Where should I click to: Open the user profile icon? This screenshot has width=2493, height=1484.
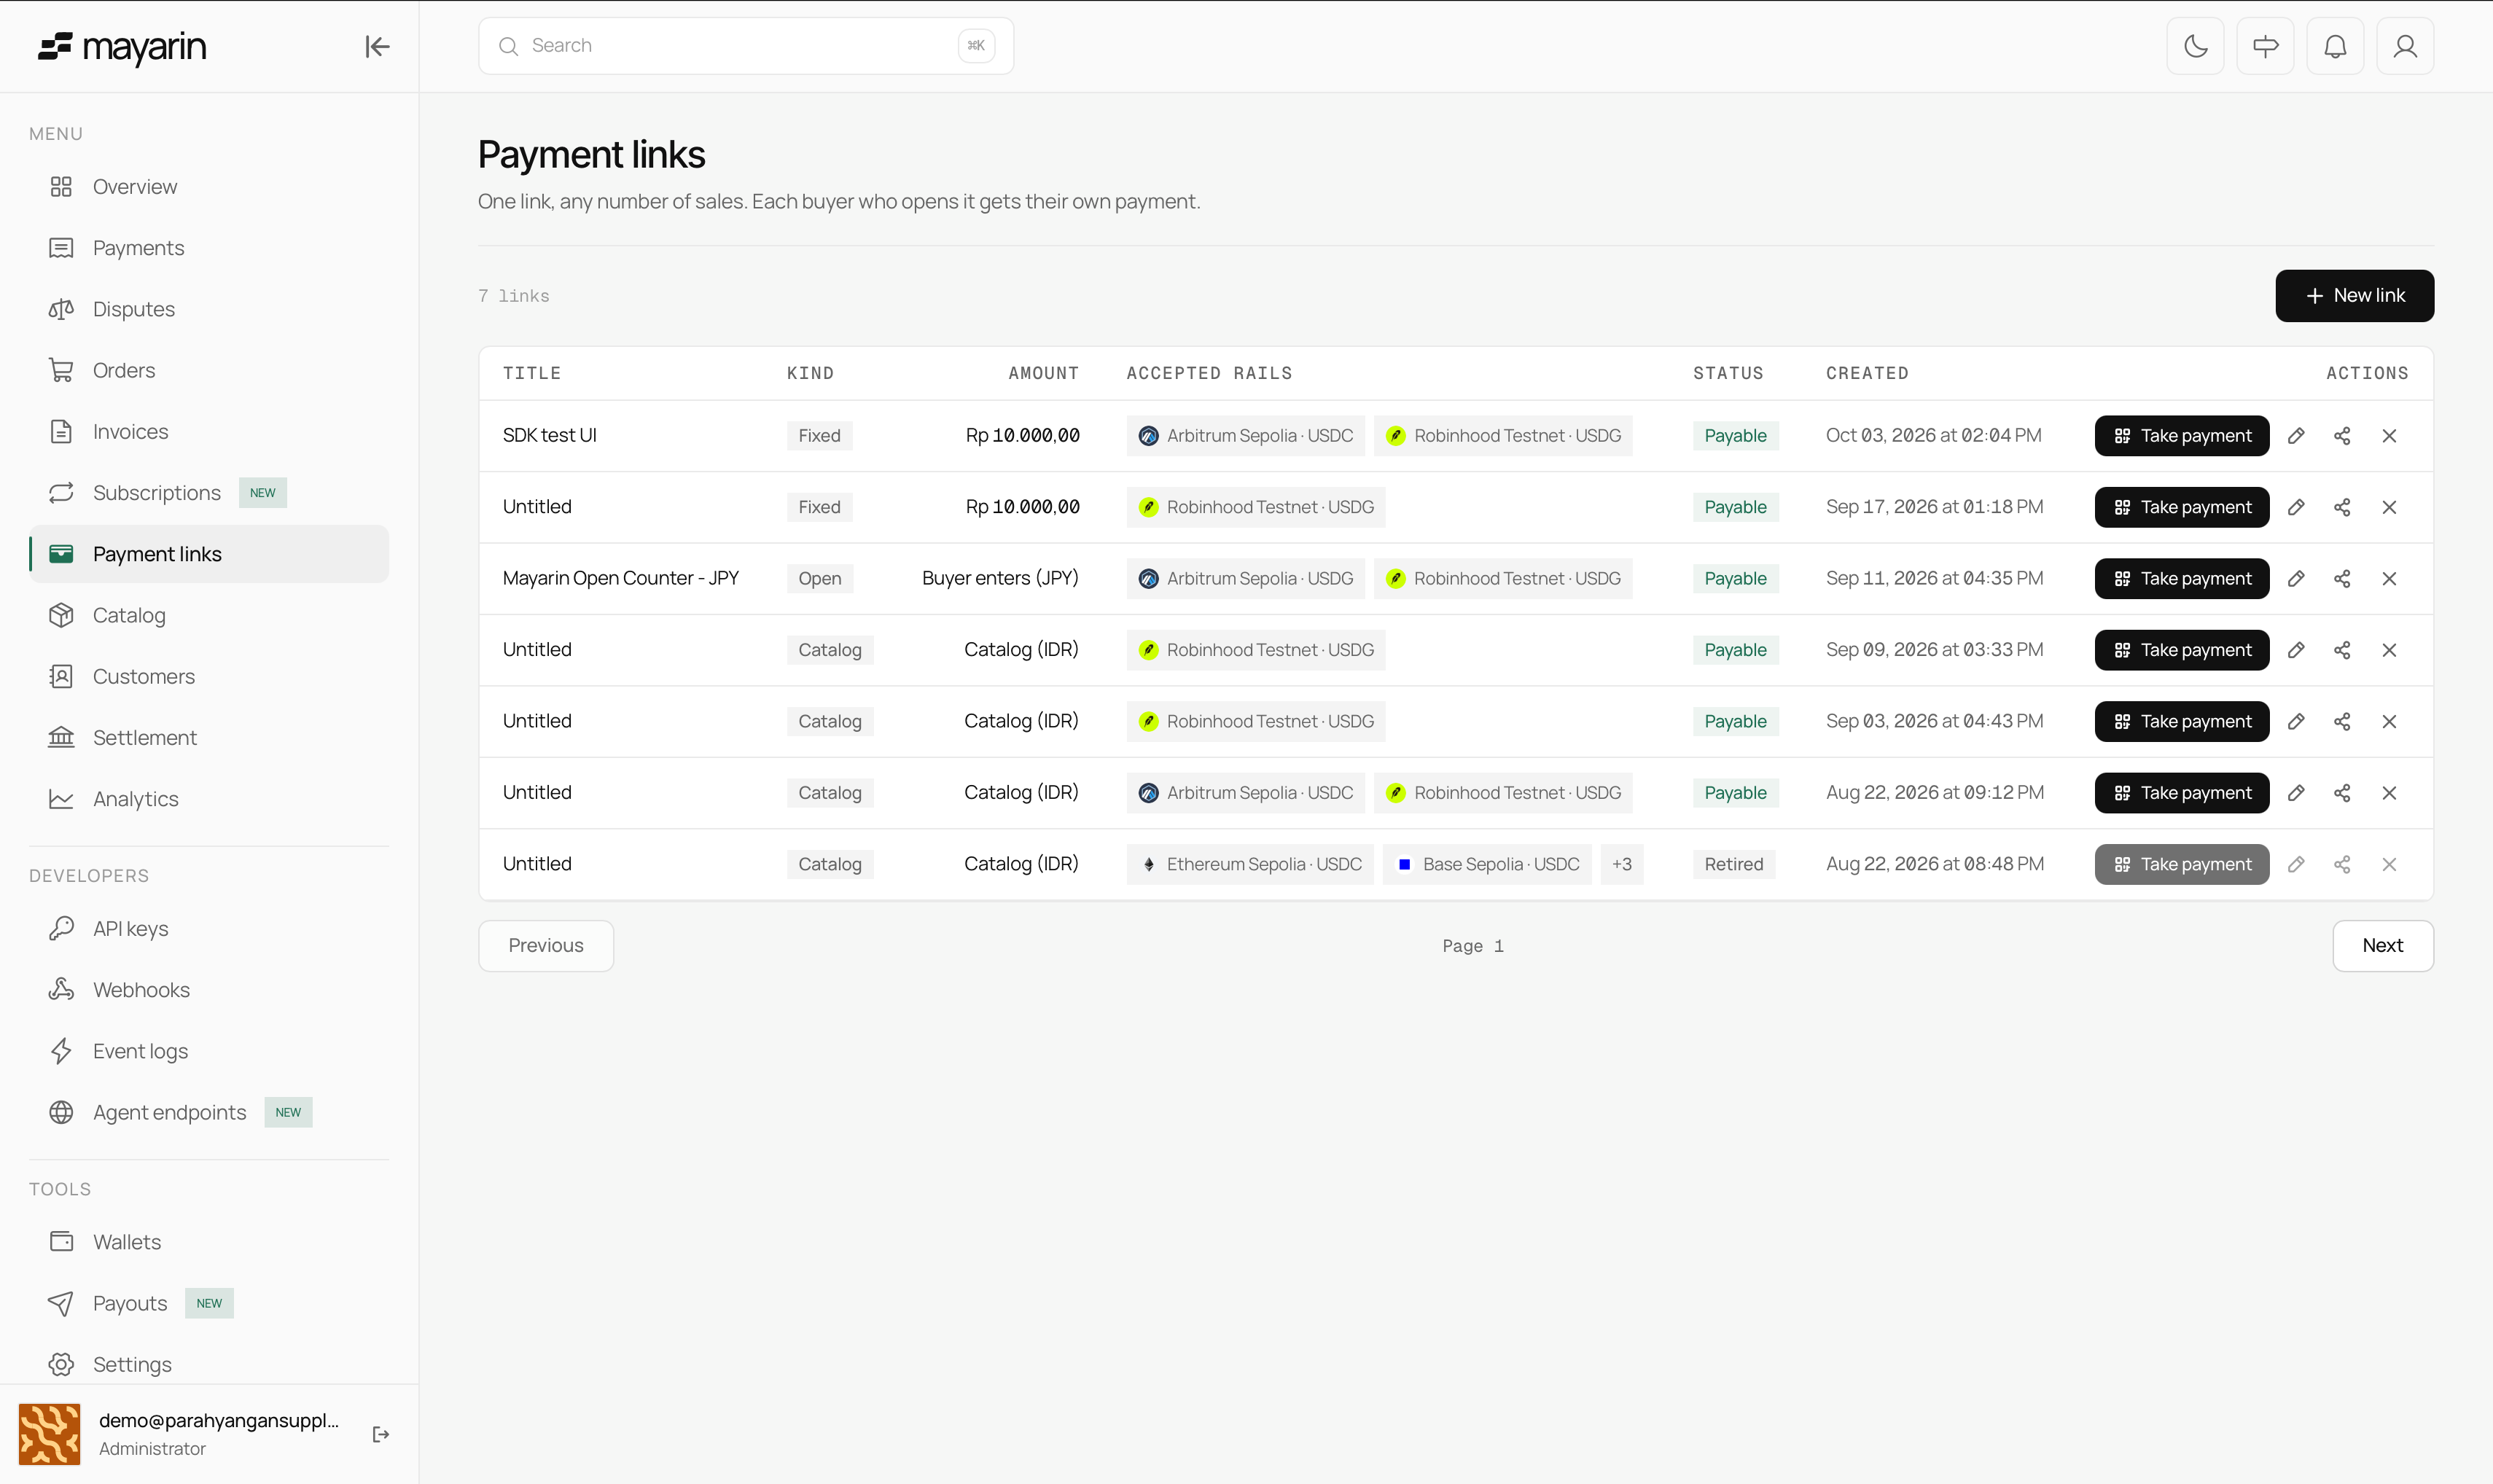point(2405,46)
